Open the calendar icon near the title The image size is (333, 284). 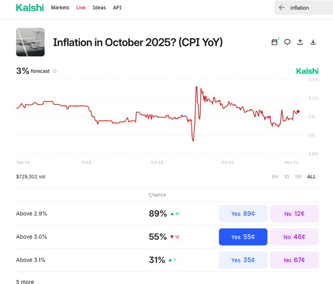click(275, 42)
